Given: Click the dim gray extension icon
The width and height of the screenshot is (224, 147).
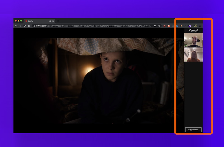Looking at the screenshot, I should (185, 26).
